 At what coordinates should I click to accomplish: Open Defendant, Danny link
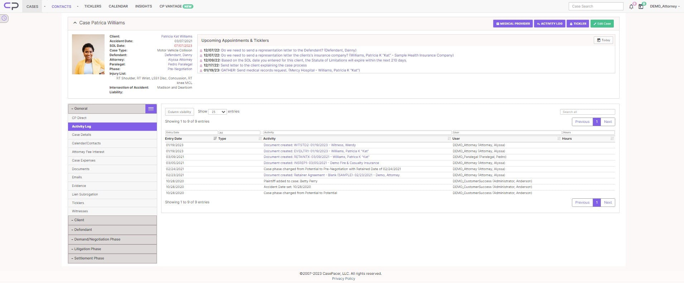[x=178, y=55]
